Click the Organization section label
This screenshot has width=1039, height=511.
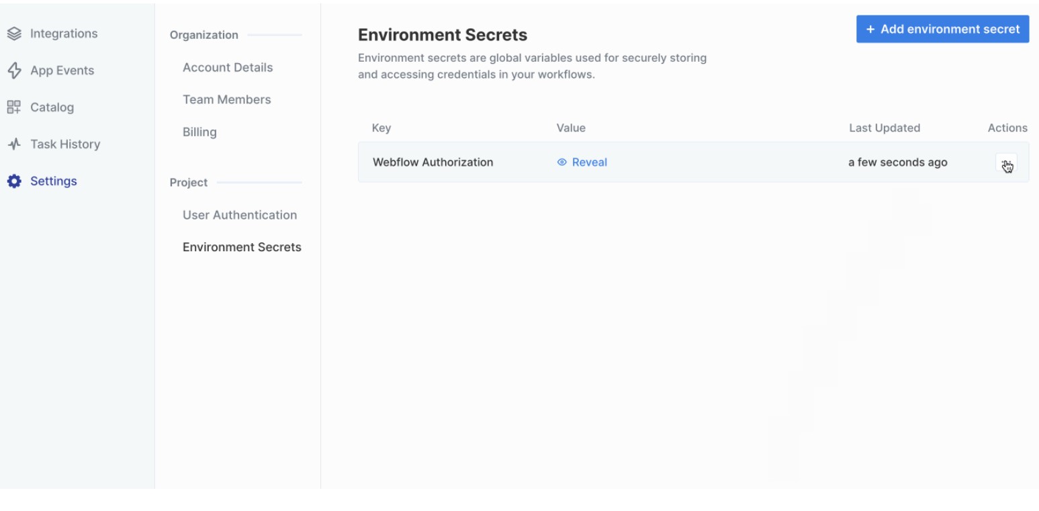click(x=204, y=35)
